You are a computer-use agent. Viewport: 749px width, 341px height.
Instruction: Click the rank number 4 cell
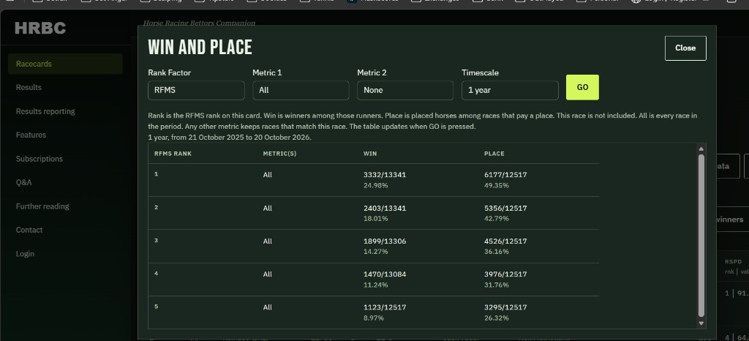click(x=157, y=274)
